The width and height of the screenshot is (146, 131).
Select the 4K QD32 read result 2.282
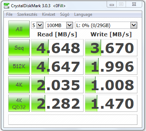tap(57, 103)
